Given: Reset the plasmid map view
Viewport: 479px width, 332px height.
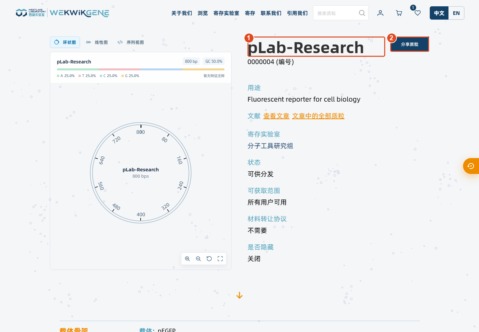Looking at the screenshot, I should pos(209,259).
